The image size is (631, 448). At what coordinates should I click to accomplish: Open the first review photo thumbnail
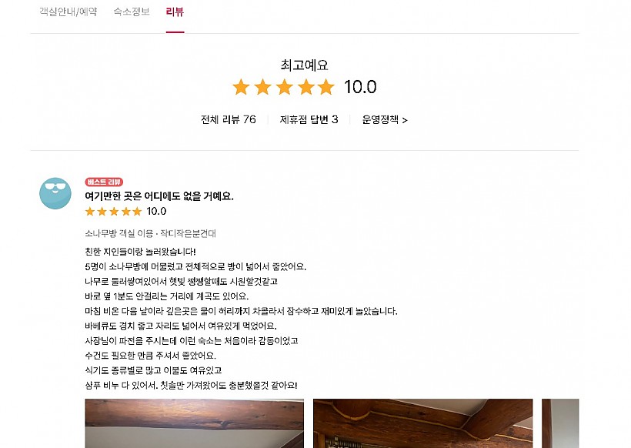(194, 423)
